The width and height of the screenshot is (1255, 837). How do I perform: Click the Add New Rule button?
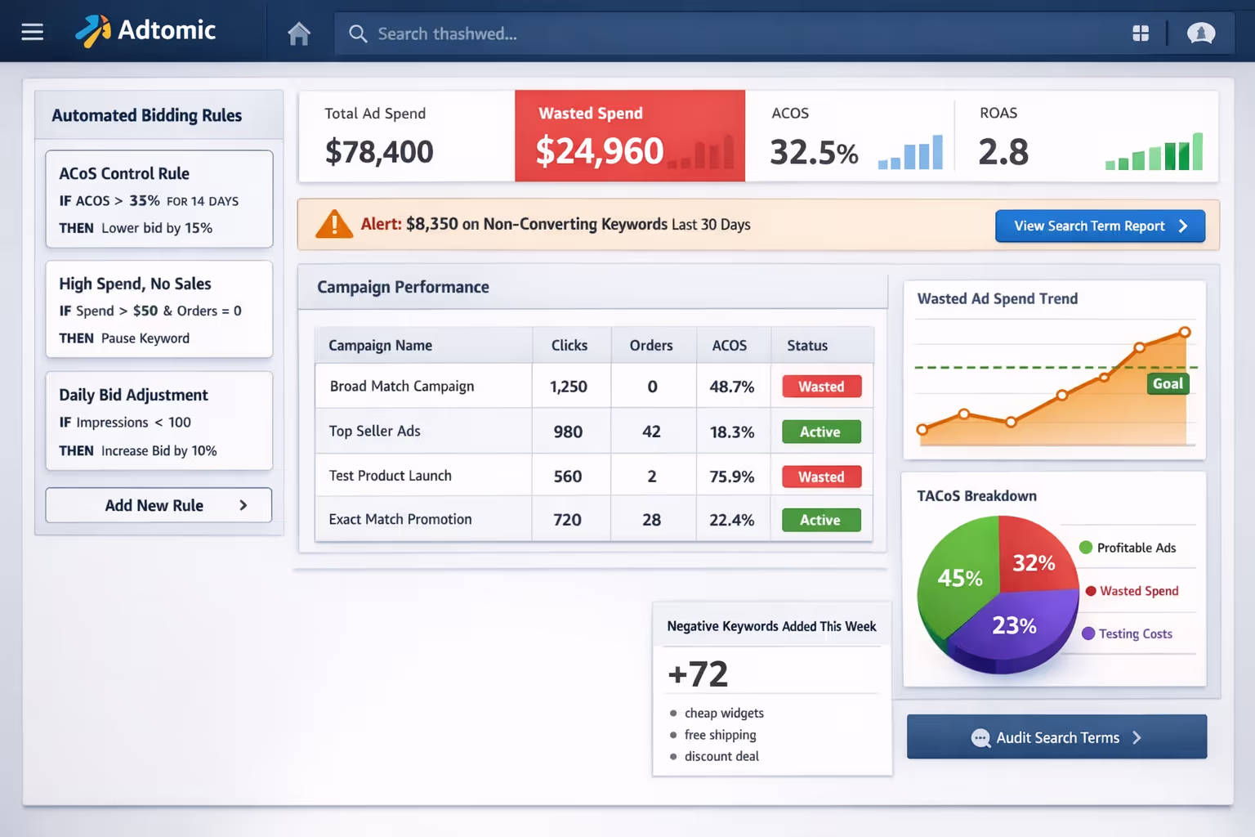point(159,505)
